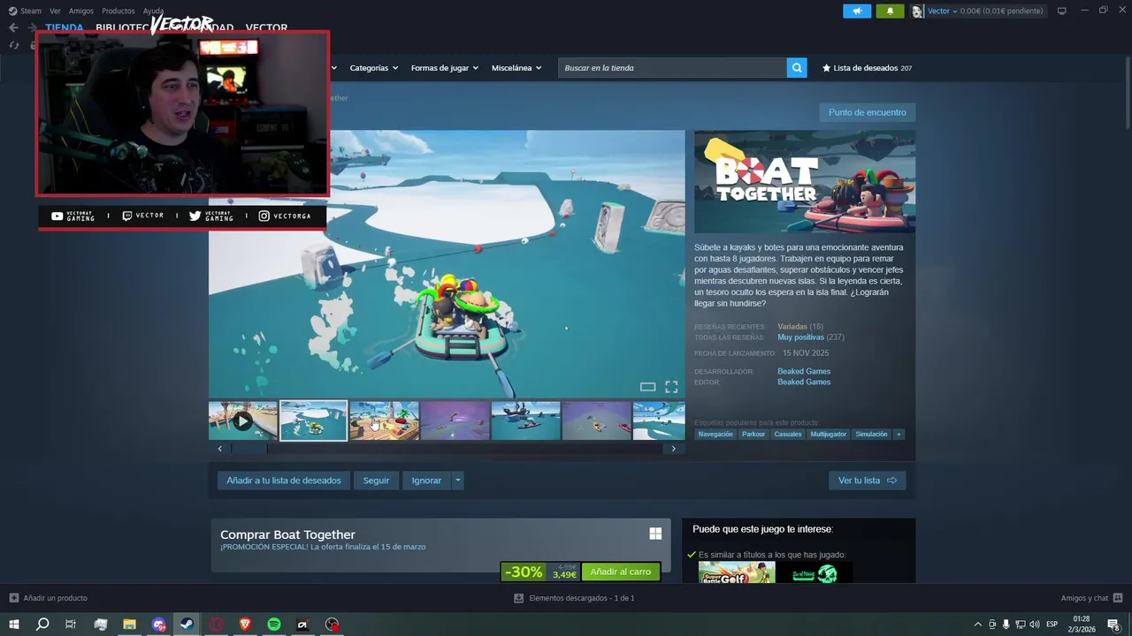Open the Variadas recent reviews link
Image resolution: width=1132 pixels, height=636 pixels.
(x=792, y=327)
